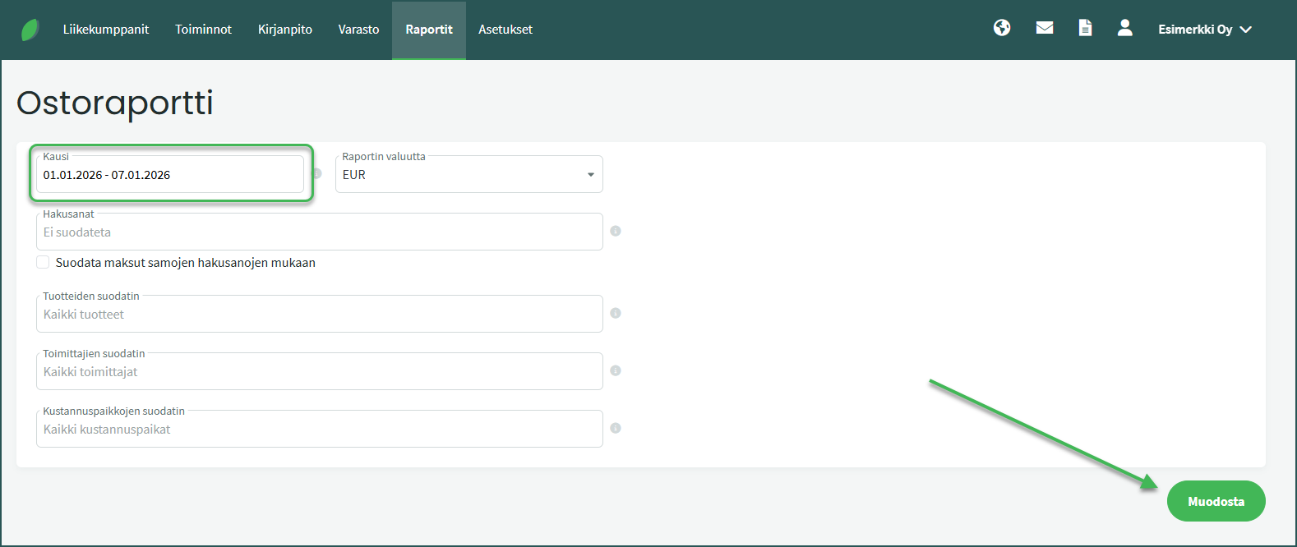This screenshot has width=1297, height=547.
Task: Click info icon next to Hakusanat
Action: point(616,232)
